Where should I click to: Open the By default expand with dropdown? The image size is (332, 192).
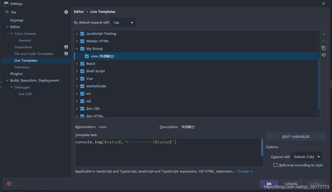[x=123, y=22]
